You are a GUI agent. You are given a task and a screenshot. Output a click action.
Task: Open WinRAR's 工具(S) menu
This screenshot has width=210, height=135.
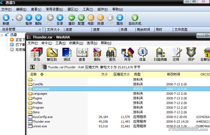pyautogui.click(x=60, y=43)
